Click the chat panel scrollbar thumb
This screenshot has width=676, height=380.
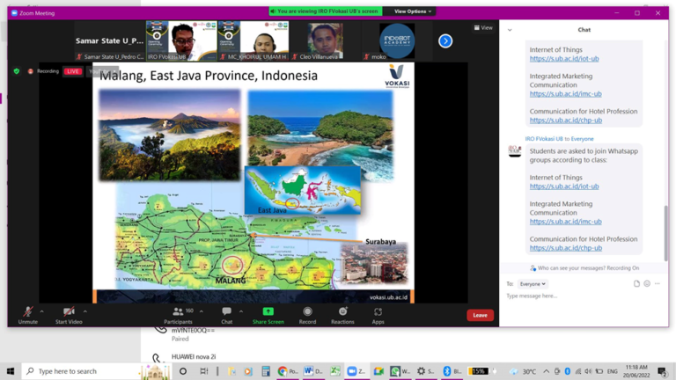(665, 232)
